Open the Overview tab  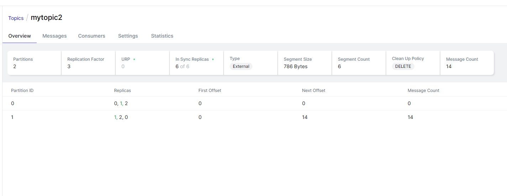[20, 36]
